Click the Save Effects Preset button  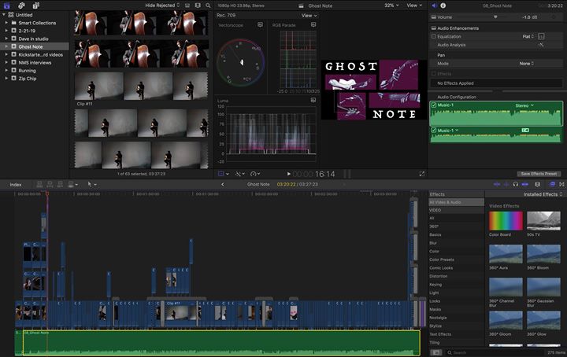click(x=539, y=174)
